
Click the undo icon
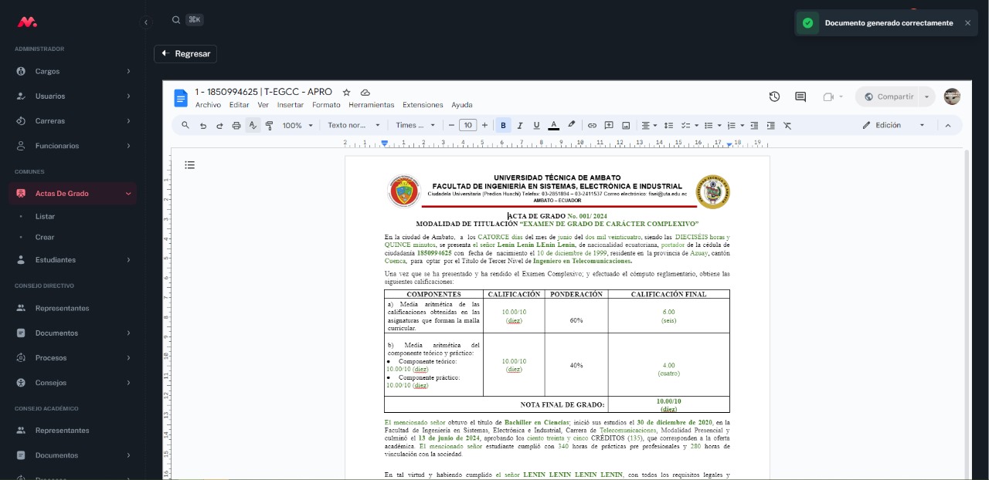tap(202, 125)
